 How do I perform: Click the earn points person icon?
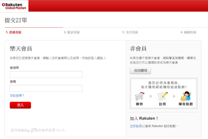pos(186,95)
